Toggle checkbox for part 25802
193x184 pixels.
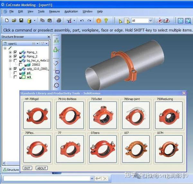[21, 65]
